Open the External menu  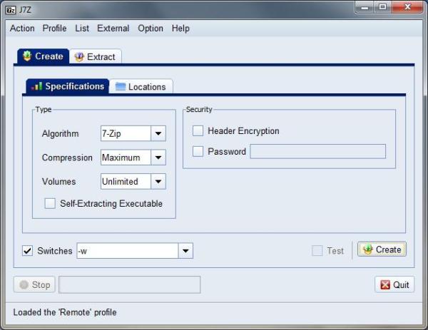coord(113,29)
